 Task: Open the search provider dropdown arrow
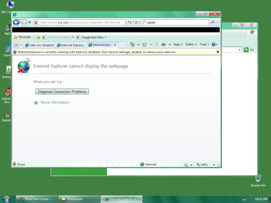(217, 22)
